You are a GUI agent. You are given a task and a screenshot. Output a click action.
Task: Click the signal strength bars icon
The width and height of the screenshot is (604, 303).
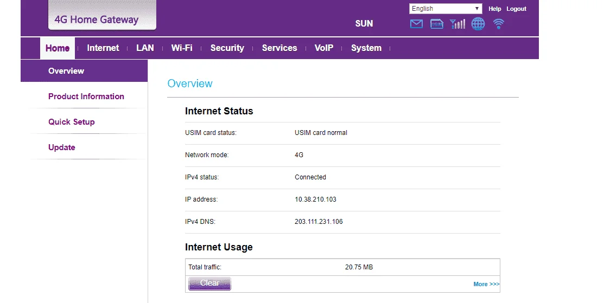click(x=457, y=24)
